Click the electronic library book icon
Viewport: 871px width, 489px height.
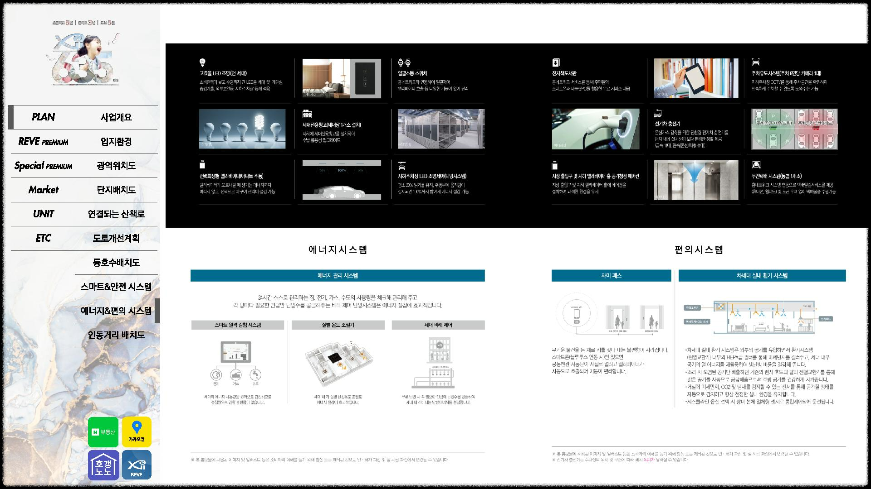556,62
